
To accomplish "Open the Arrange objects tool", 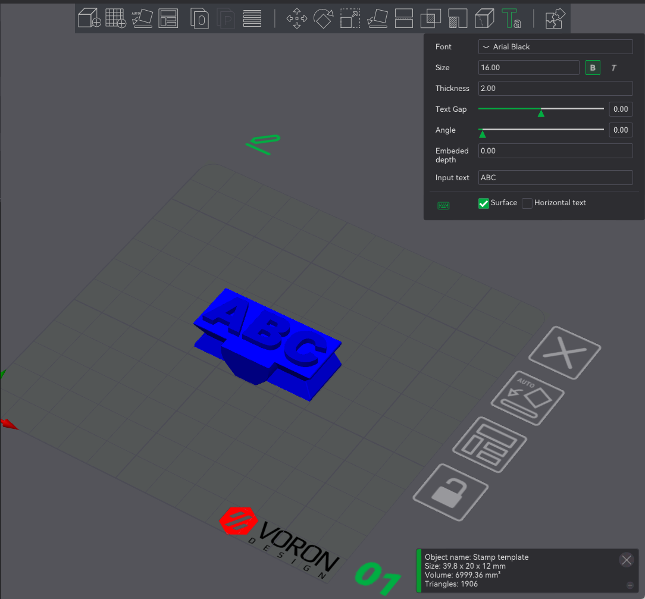I will coord(169,18).
